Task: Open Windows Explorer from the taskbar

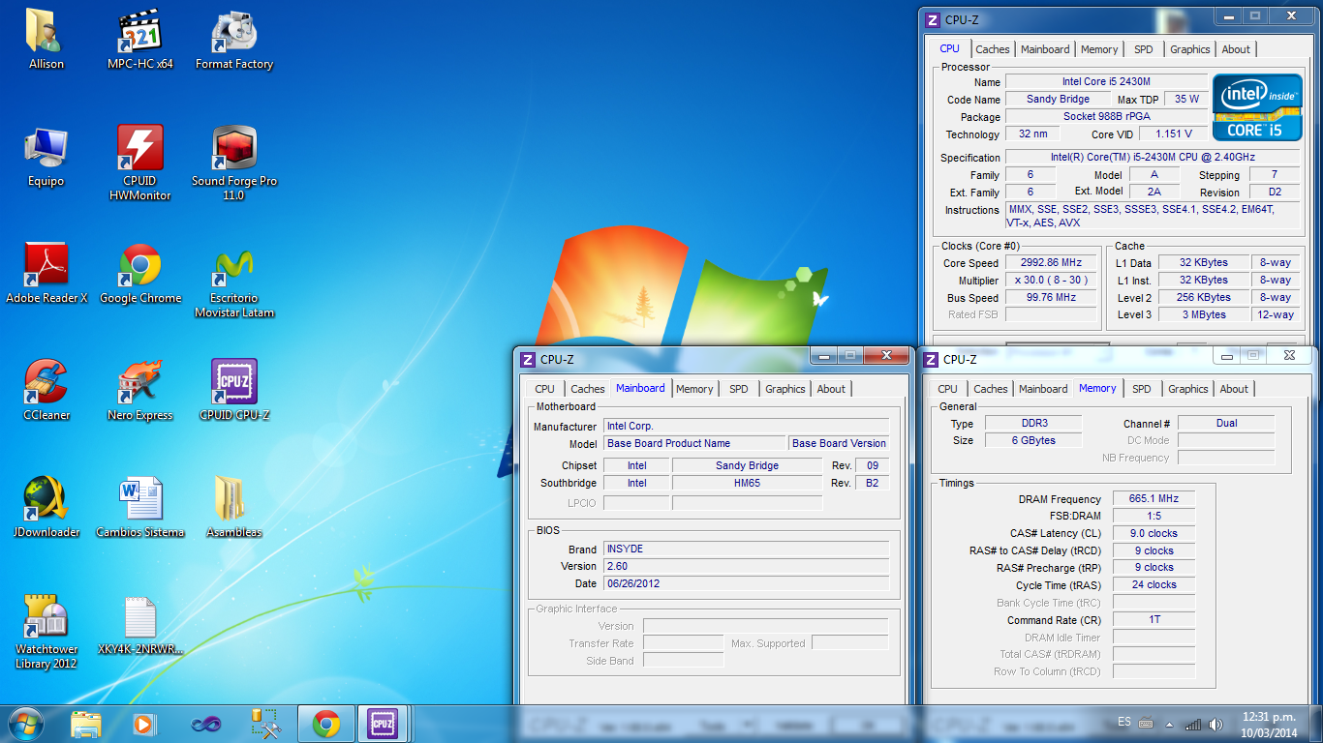Action: pyautogui.click(x=86, y=724)
